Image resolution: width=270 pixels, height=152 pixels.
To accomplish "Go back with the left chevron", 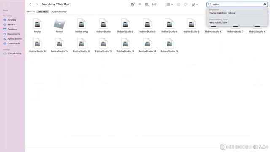I will [30, 4].
